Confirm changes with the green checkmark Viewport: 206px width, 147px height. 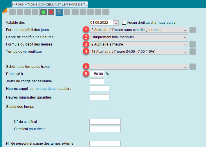44,12
